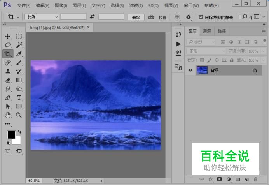Click the 拉直 straighten button
This screenshot has width=269, height=185.
157,17
